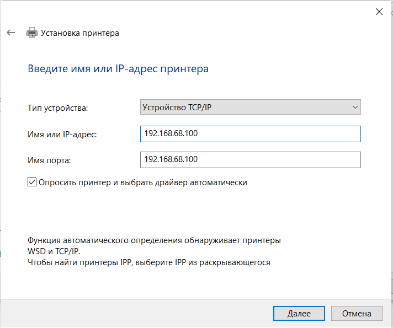Close the printer setup dialog
Viewport: 393px width, 328px height.
[x=379, y=11]
